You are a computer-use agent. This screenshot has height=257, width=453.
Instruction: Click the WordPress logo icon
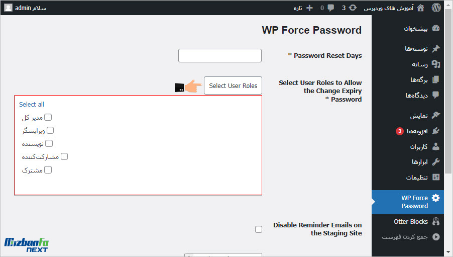[x=436, y=8]
